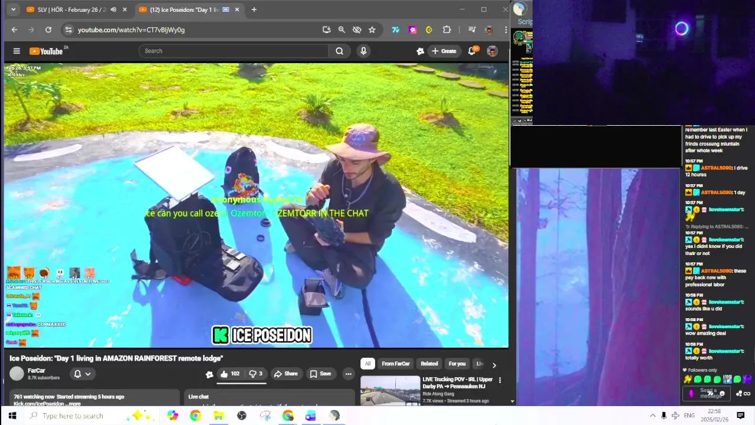
Task: Install app icon in the address bar
Action: coord(326,30)
